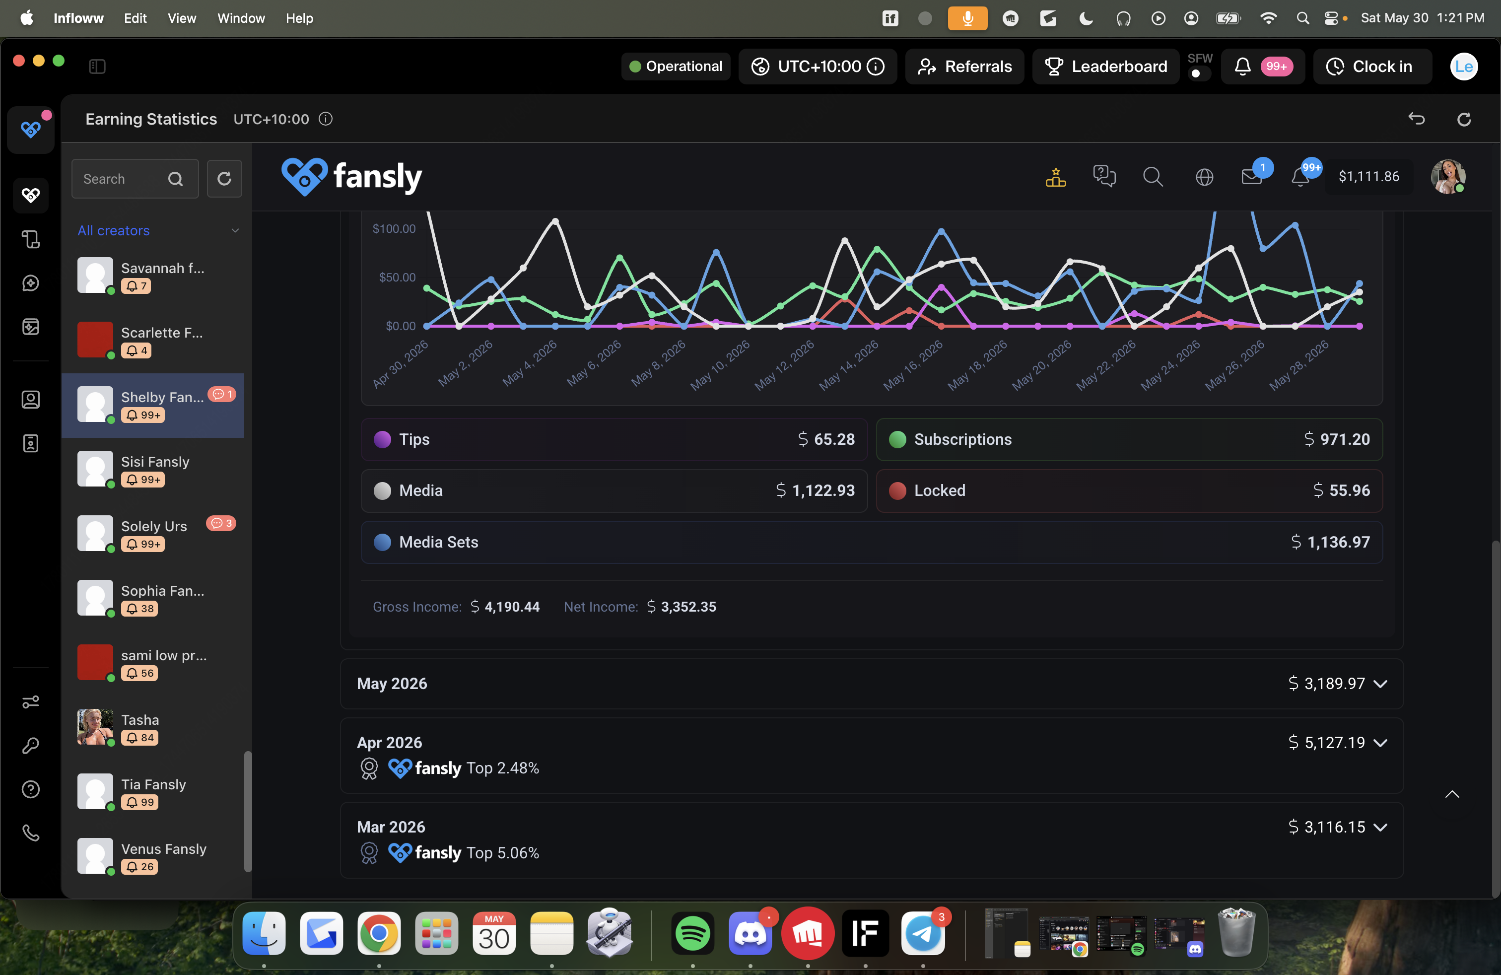Open Fansly messages envelope icon
The image size is (1501, 975).
[1252, 177]
